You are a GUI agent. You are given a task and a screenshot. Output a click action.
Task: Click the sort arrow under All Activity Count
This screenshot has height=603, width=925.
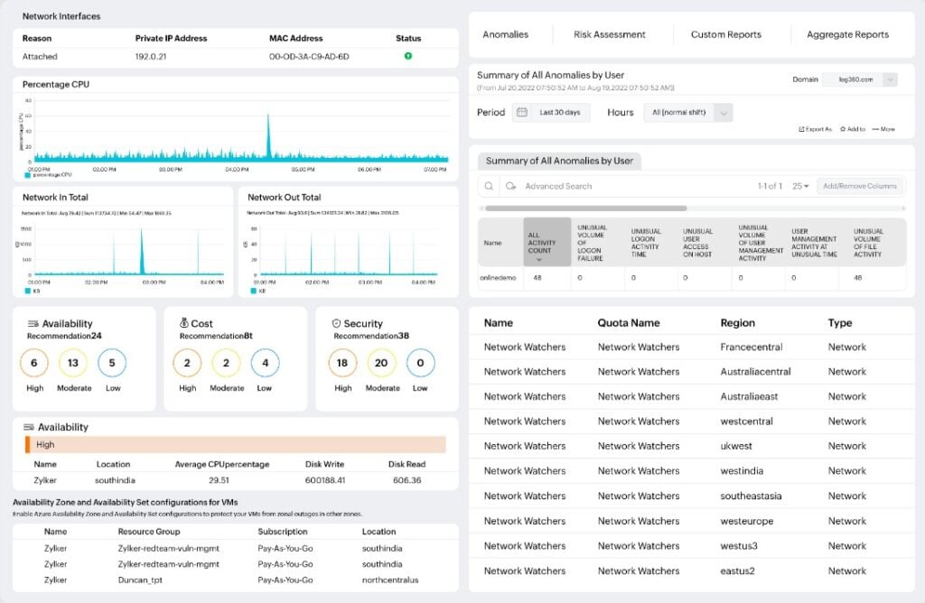click(538, 260)
